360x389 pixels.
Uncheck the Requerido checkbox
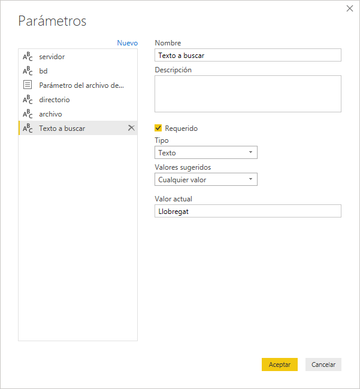[159, 128]
